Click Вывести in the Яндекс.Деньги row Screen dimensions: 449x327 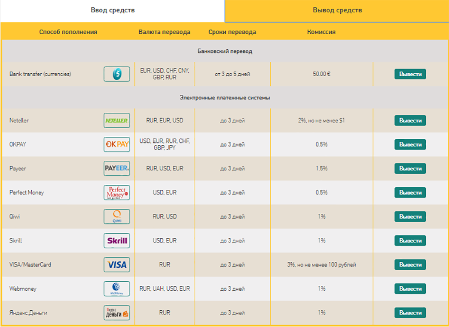[410, 313]
